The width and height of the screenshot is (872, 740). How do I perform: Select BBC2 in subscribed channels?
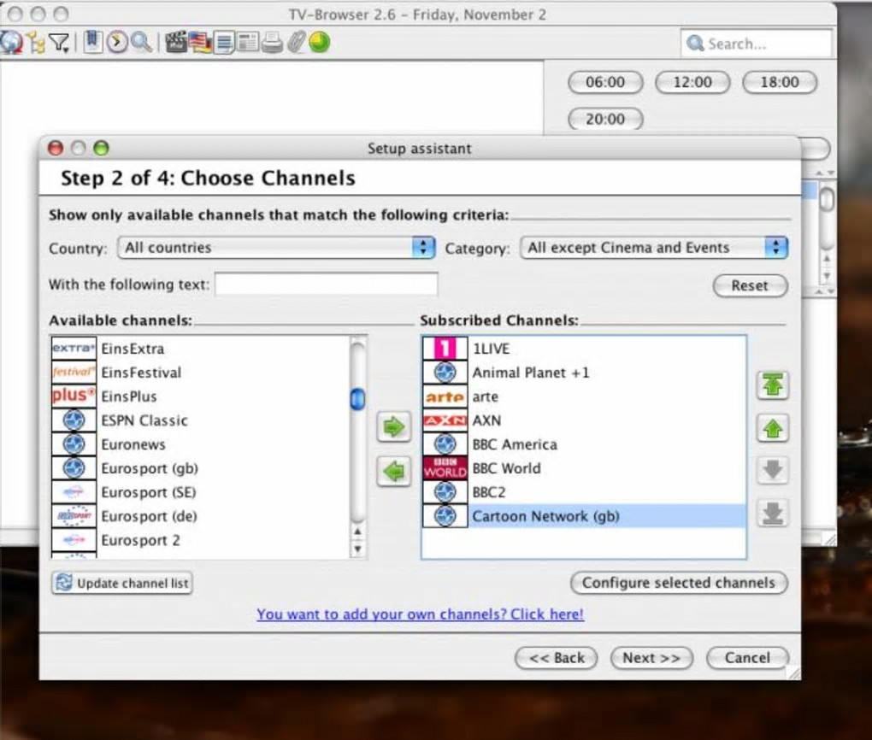click(584, 492)
